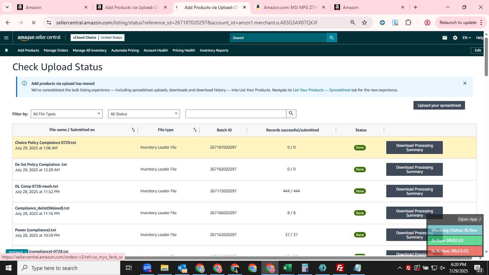This screenshot has height=275, width=489.
Task: Open Account Health menu item
Action: pyautogui.click(x=156, y=50)
